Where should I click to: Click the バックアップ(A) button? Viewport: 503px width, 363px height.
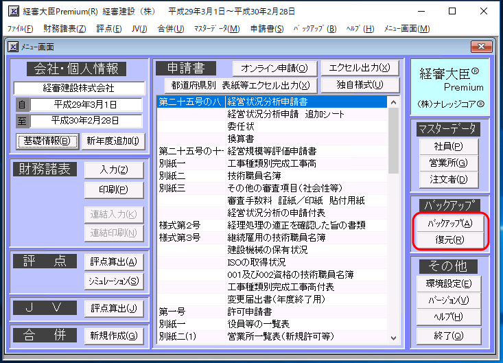(449, 224)
